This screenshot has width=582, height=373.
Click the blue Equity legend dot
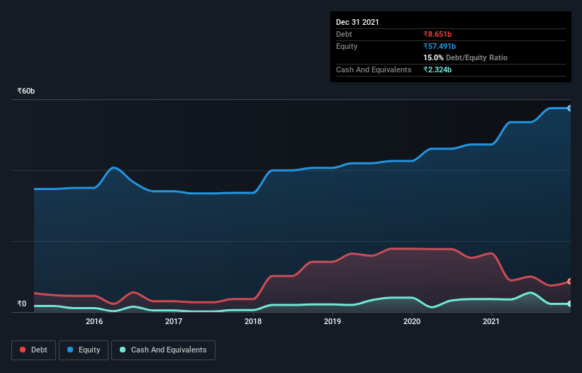point(70,350)
